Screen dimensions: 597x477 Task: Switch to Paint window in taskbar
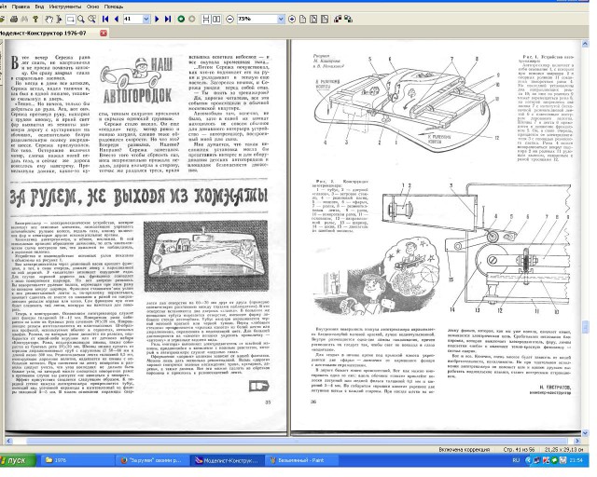(300, 460)
